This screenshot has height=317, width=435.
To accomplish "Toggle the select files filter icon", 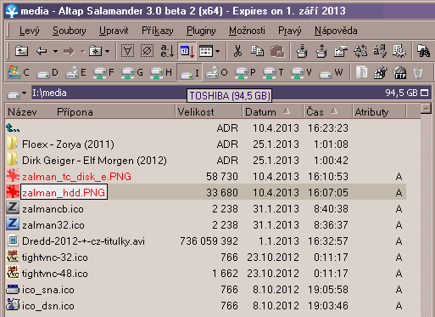I will click(x=127, y=51).
